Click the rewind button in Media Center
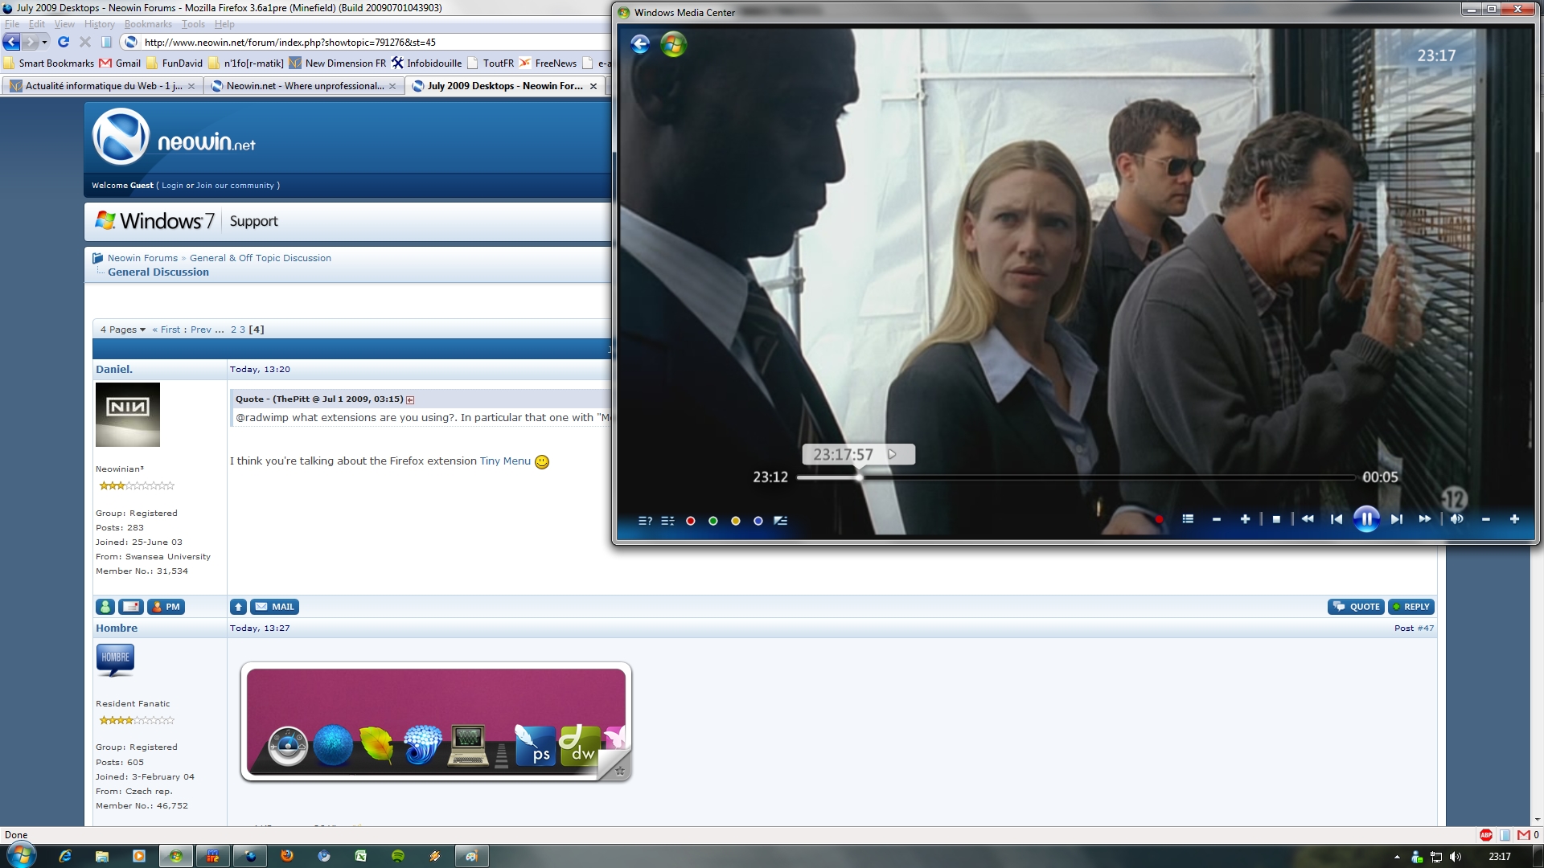The height and width of the screenshot is (868, 1544). tap(1308, 519)
